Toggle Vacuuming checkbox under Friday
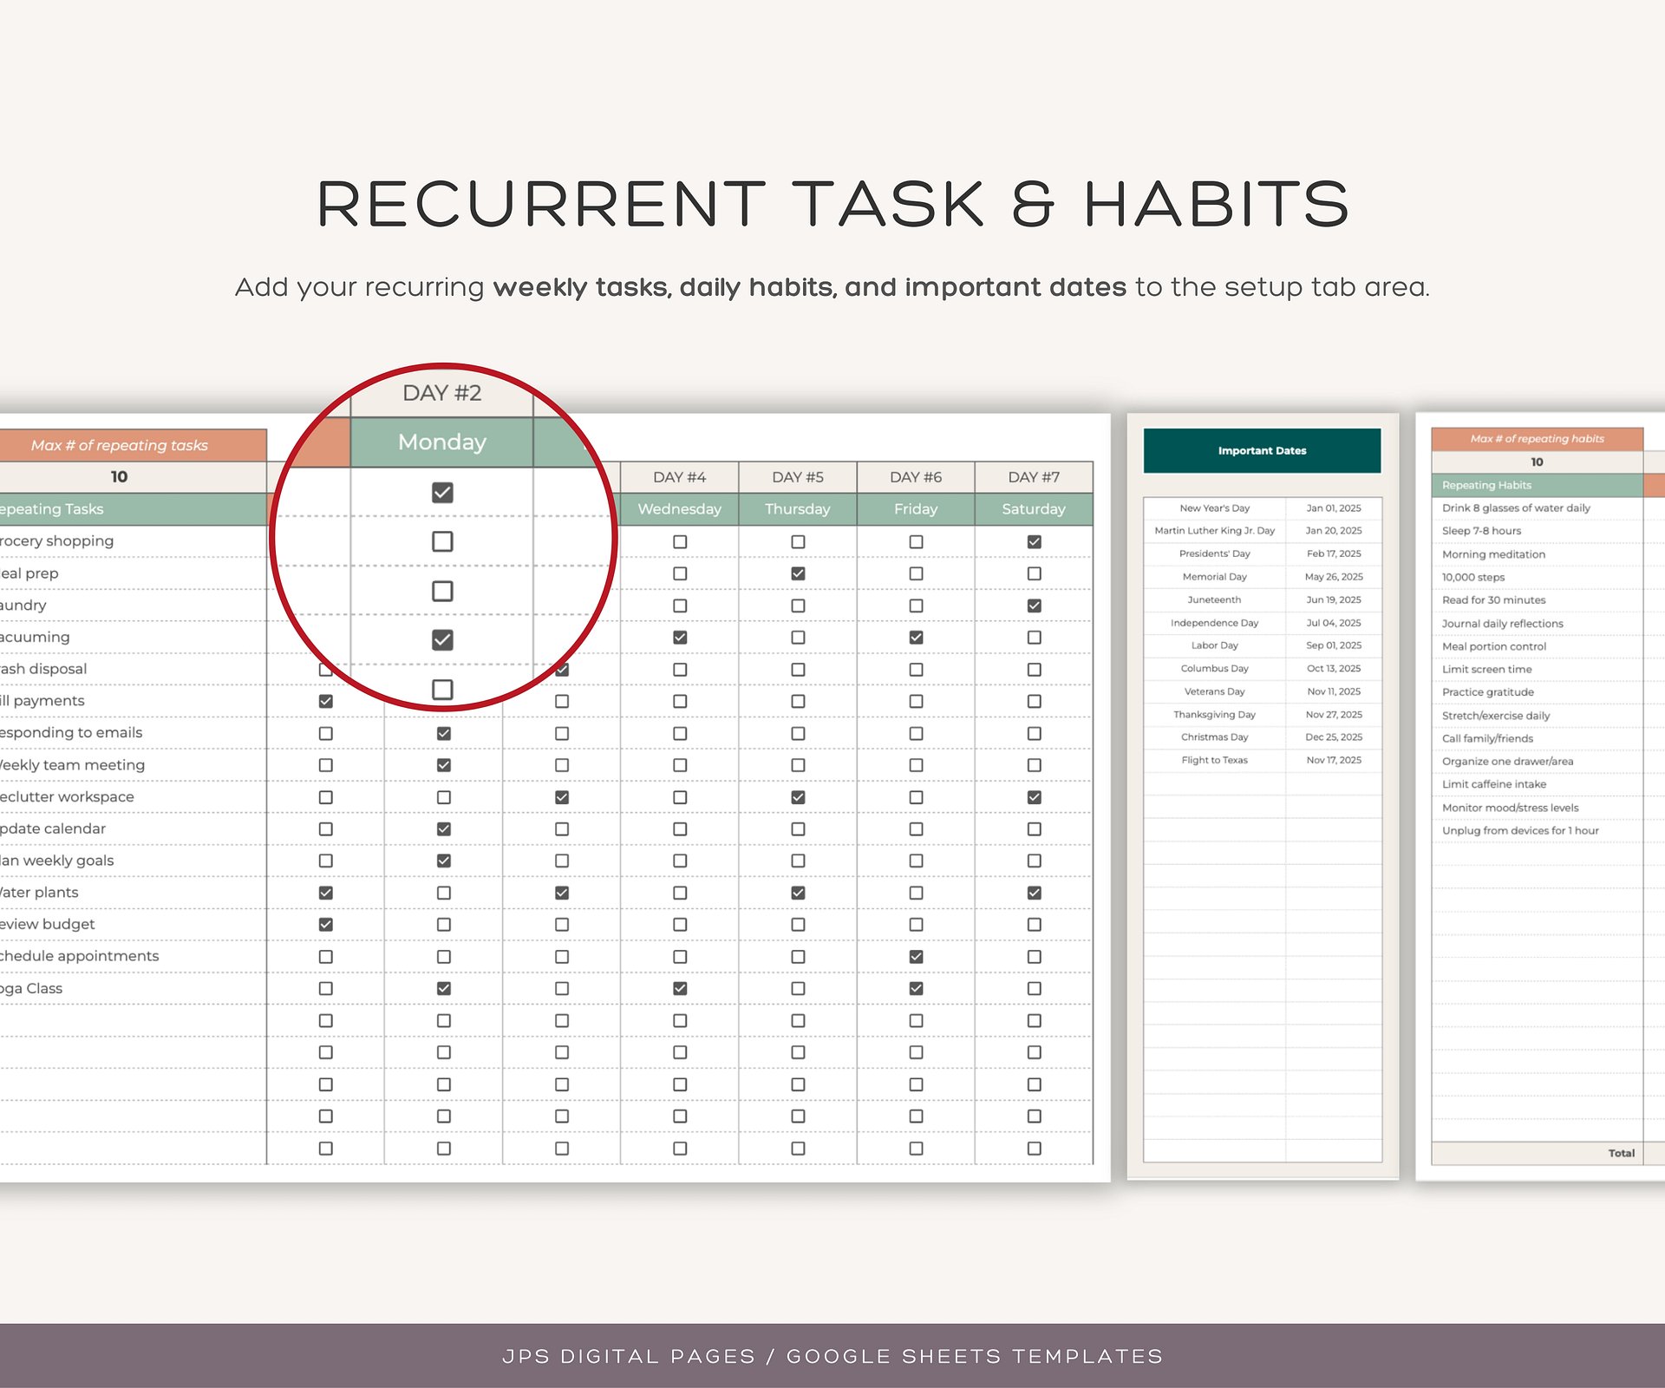Image resolution: width=1665 pixels, height=1388 pixels. [x=916, y=638]
